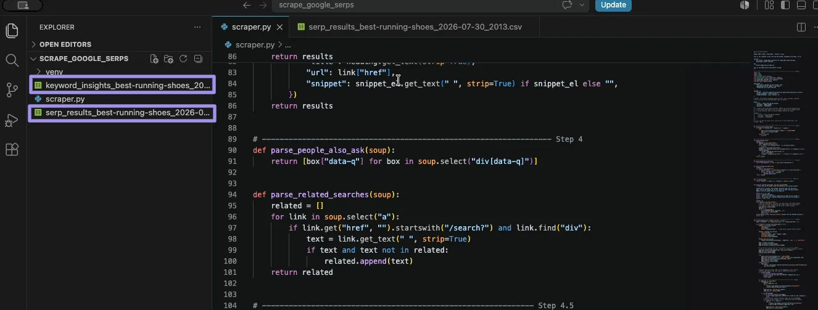
Task: Open the Search view in activity bar
Action: click(x=12, y=60)
